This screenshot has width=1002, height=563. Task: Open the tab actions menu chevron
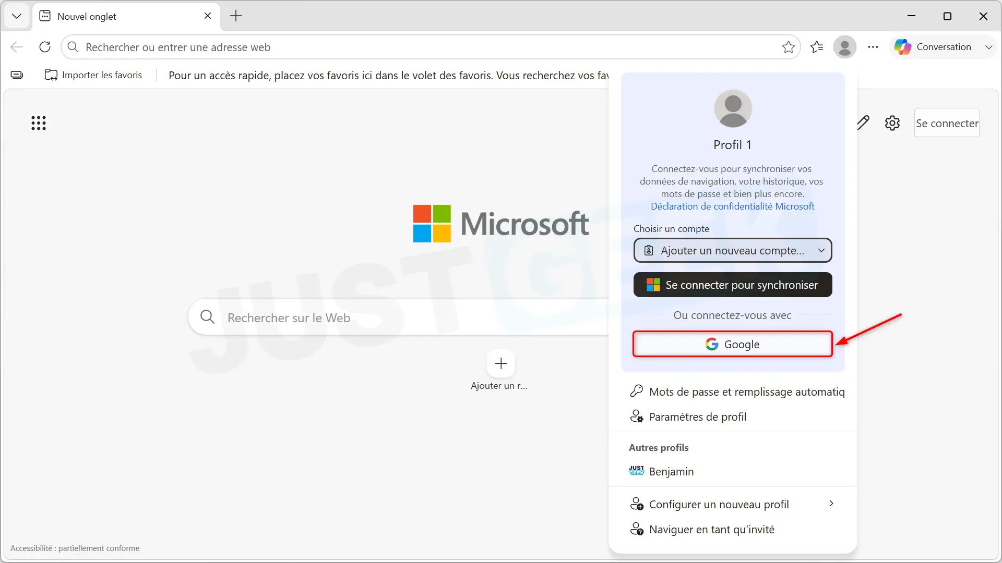[x=17, y=16]
